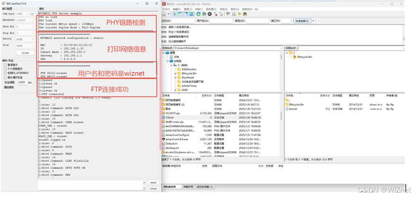Select amaoComV4.9.exe application icon
Viewport: 413px width, 197px height.
(163, 139)
